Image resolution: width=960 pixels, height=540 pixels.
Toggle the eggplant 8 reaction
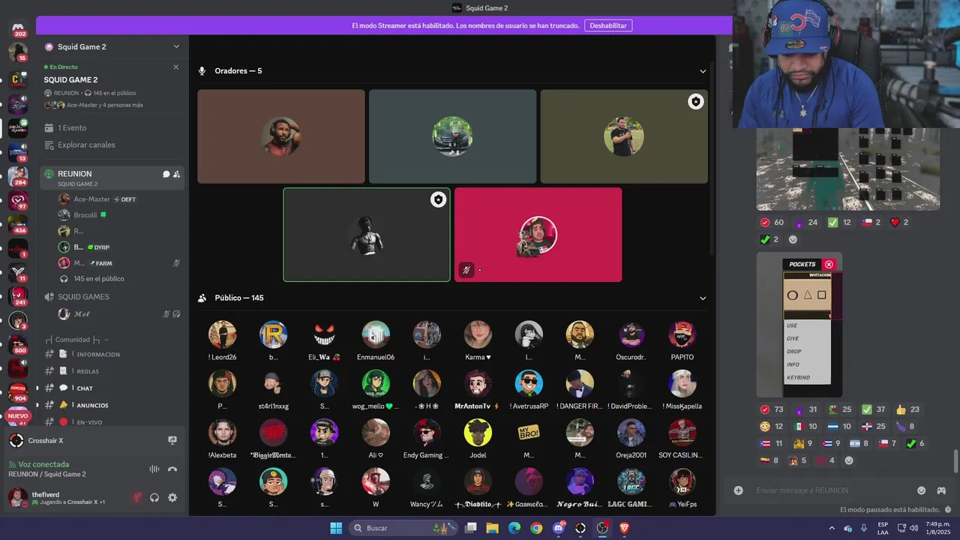(906, 427)
